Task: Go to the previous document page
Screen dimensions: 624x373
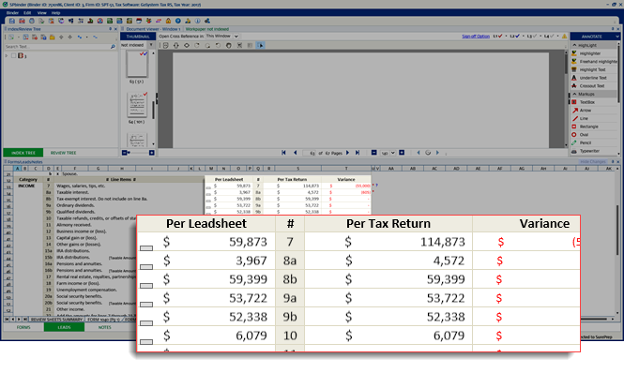Action: (296, 153)
